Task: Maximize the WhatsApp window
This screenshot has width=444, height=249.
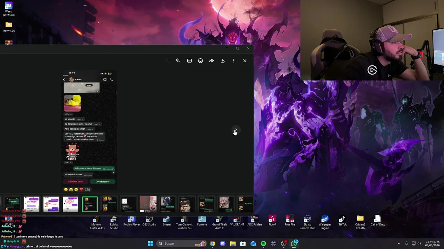Action: point(238,48)
